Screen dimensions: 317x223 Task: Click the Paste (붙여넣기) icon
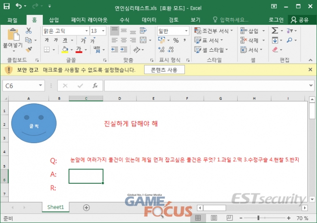(13, 36)
